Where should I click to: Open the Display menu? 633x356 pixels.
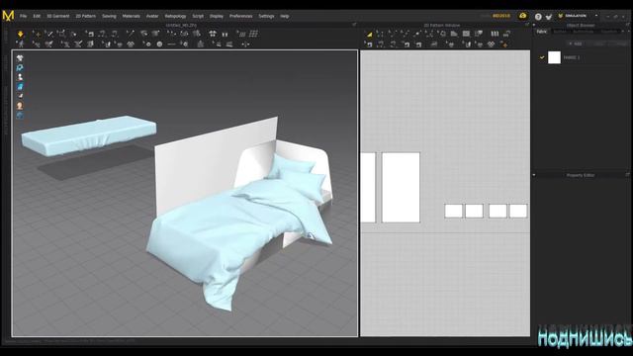[x=217, y=16]
